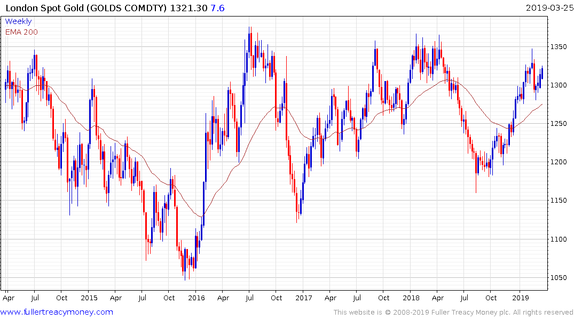Click the 2017 year marker on time axis
Image resolution: width=574 pixels, height=320 pixels.
(304, 298)
